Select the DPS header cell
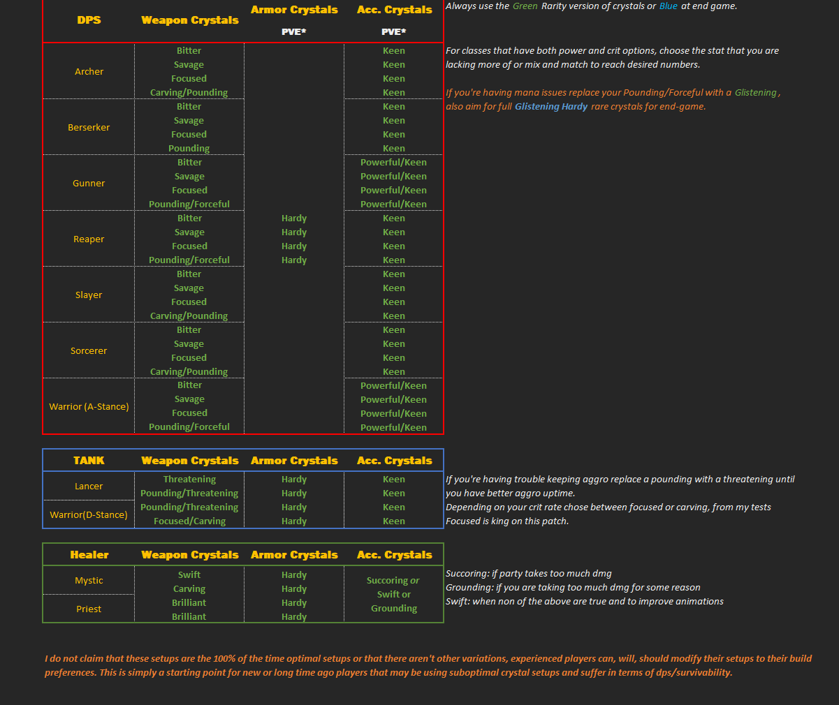Image resolution: width=839 pixels, height=705 pixels. (89, 20)
